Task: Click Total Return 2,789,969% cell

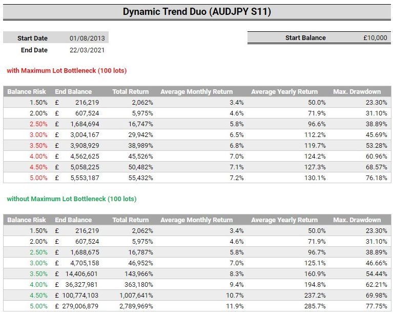Action: point(136,306)
